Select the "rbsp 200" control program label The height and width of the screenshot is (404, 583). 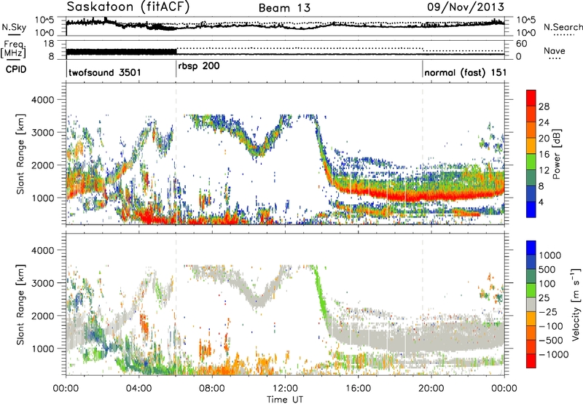(199, 66)
